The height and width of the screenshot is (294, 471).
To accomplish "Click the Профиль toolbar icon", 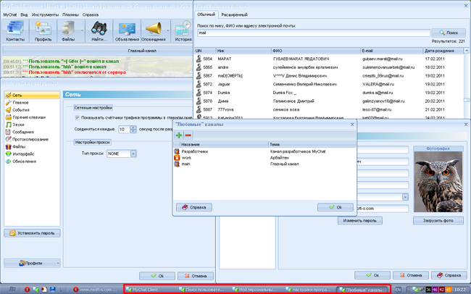I will pyautogui.click(x=42, y=30).
